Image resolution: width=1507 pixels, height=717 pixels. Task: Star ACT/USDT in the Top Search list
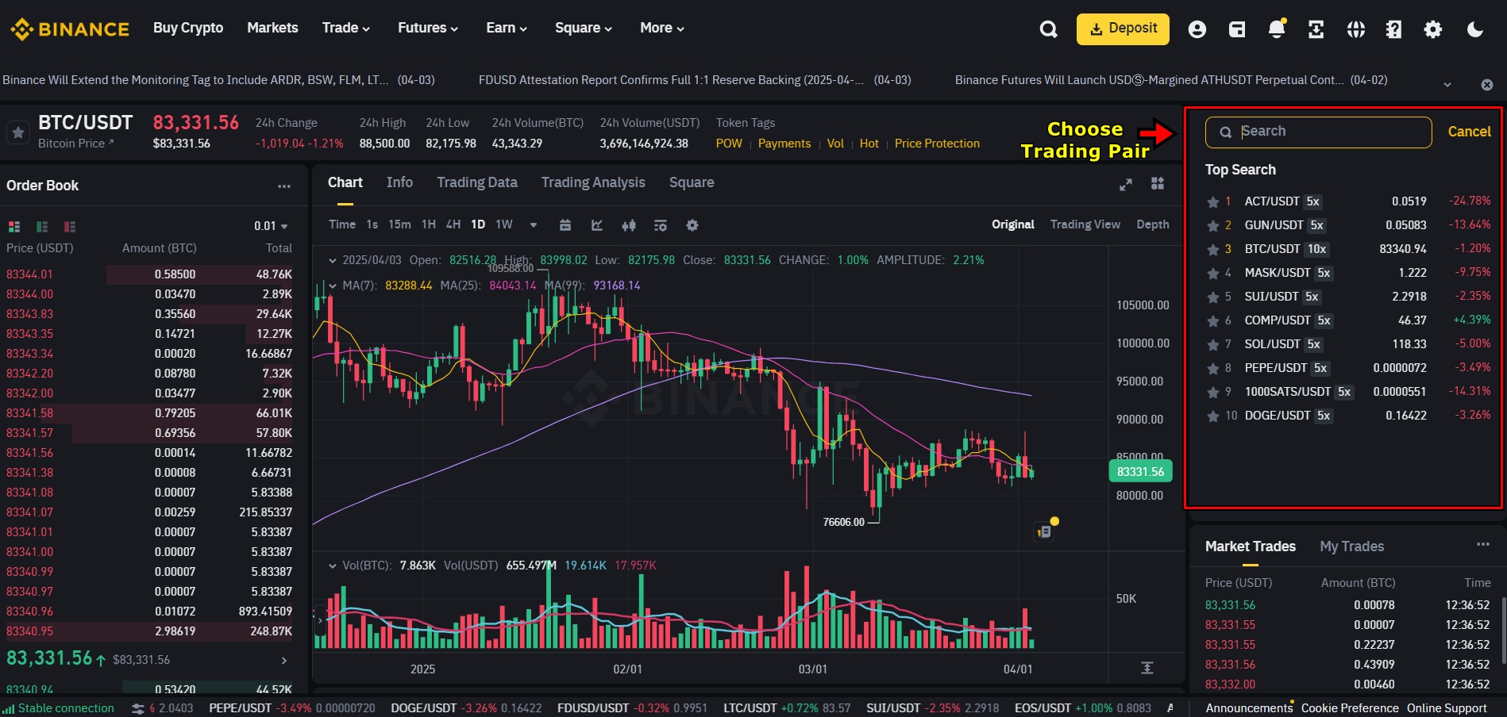1212,201
